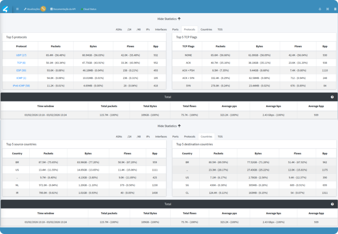
Task: Open the rightmost top bar panel icon
Action: click(x=335, y=9)
